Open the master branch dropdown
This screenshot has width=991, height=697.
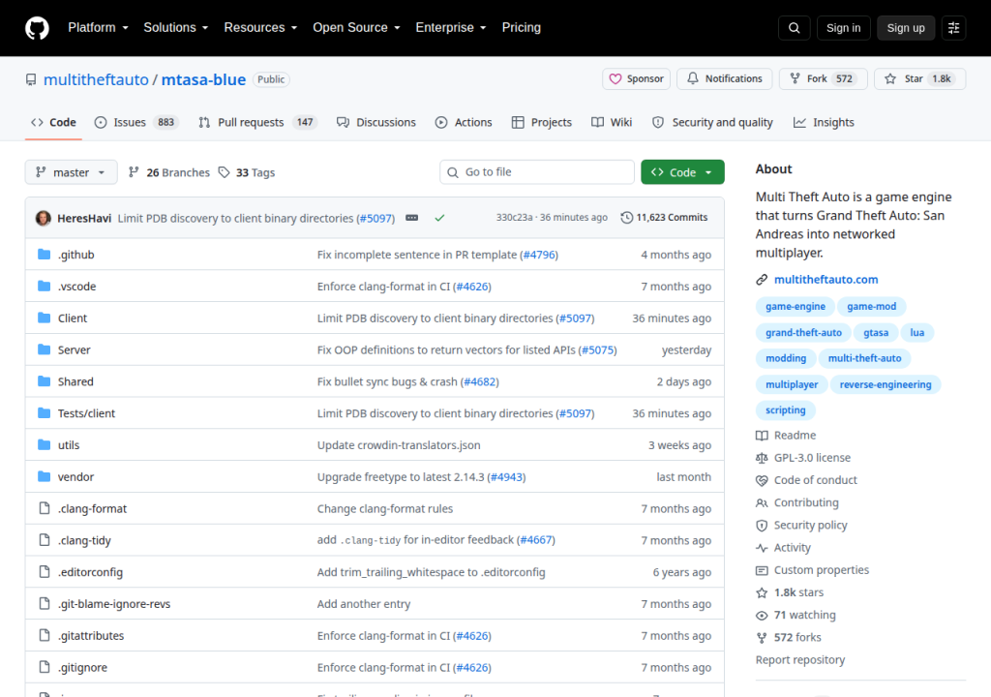click(71, 172)
